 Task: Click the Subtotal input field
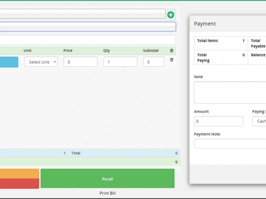[x=154, y=62]
